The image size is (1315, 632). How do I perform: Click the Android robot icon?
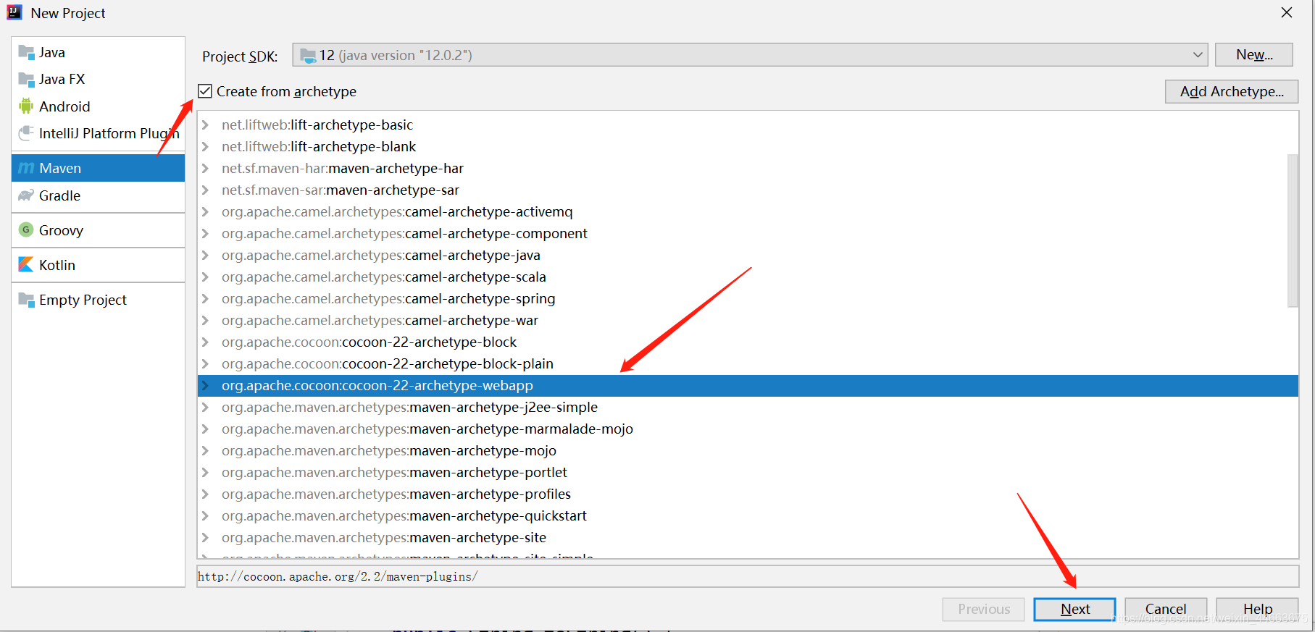click(x=26, y=106)
